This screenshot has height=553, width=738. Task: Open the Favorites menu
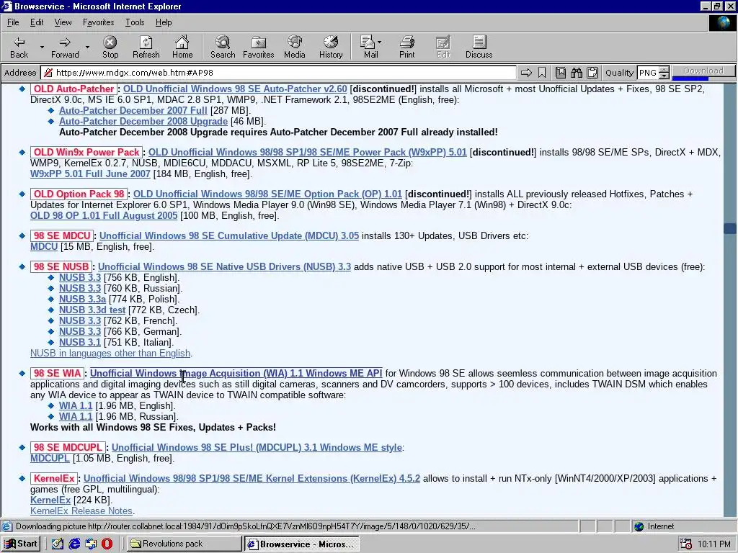tap(98, 22)
